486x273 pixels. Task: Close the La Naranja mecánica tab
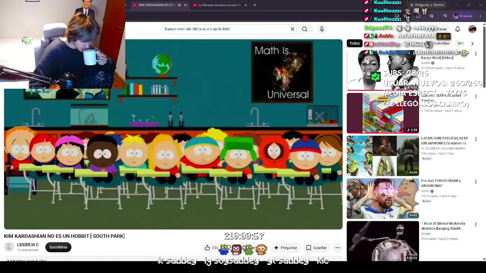[246, 5]
